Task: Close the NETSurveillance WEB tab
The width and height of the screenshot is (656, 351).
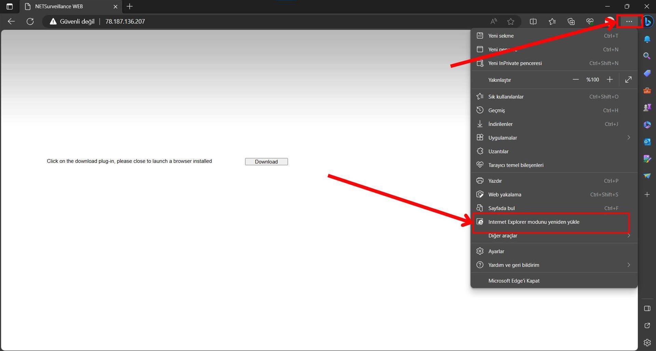Action: tap(115, 6)
